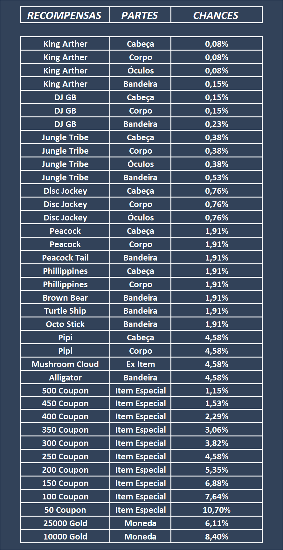The width and height of the screenshot is (283, 550).
Task: Click the RECOMPENSAS column header
Action: (65, 15)
